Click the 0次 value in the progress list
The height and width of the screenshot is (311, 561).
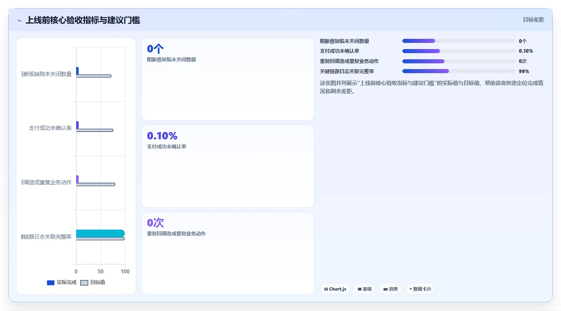(x=523, y=61)
